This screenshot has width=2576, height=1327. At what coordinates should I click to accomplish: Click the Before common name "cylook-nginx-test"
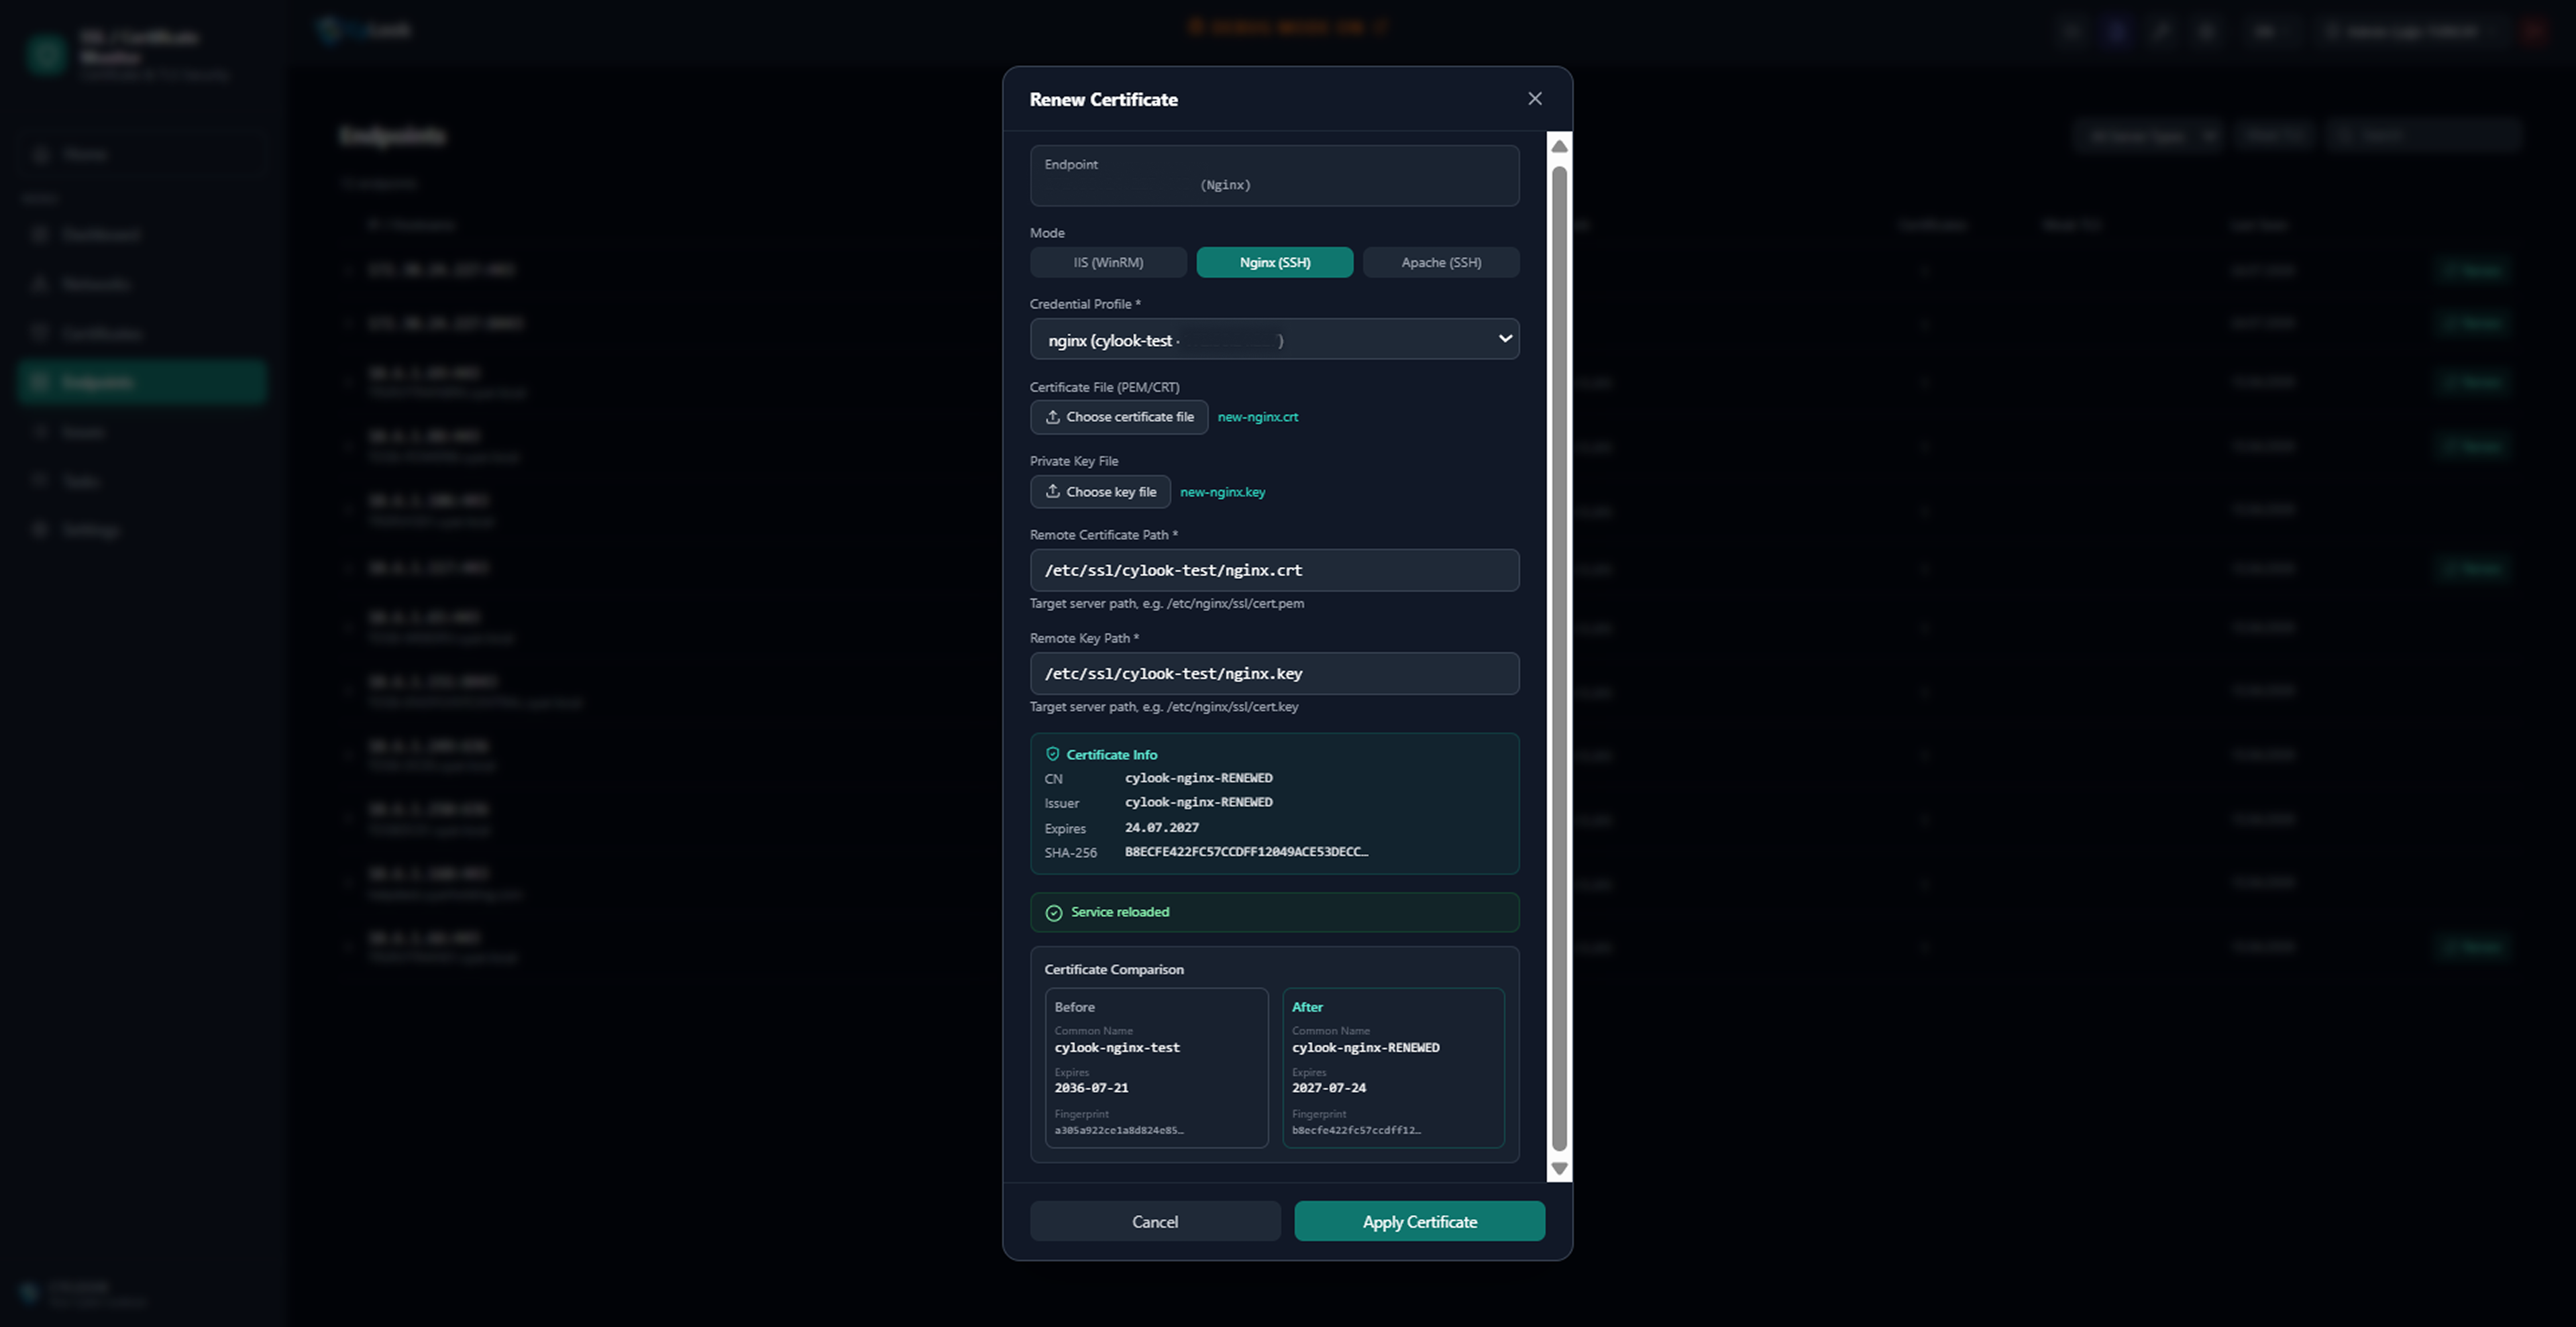click(1117, 1048)
